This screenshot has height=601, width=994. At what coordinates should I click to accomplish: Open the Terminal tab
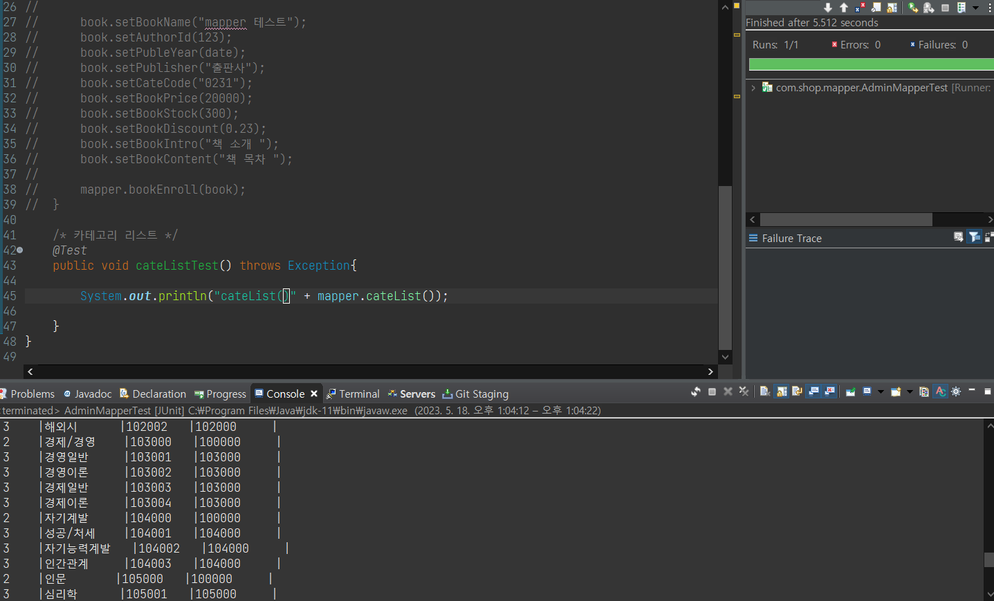[x=353, y=394]
